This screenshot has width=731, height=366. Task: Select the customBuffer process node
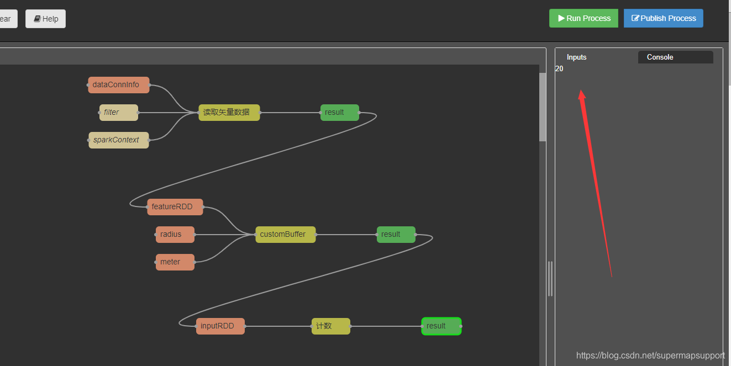pos(286,235)
